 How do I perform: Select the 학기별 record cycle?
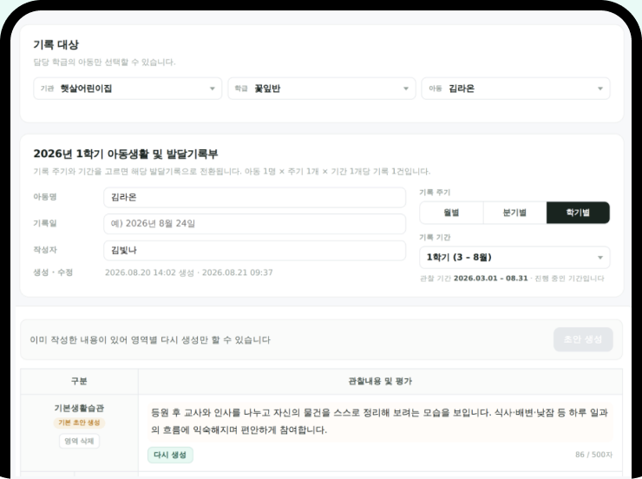point(578,213)
